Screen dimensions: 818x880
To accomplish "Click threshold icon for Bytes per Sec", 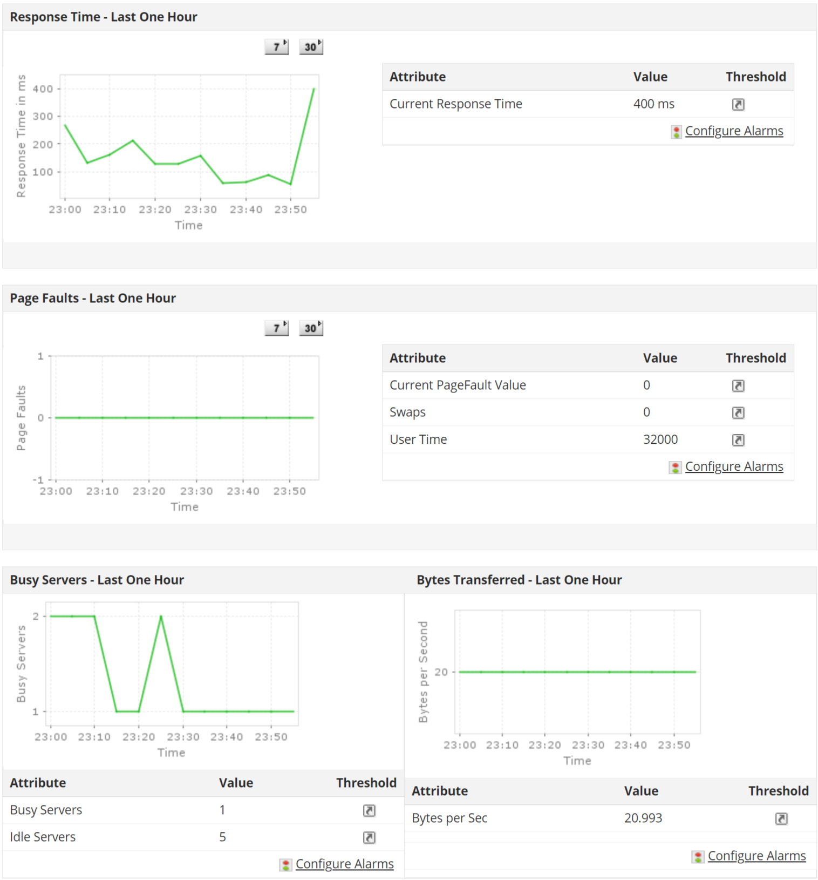I will [x=781, y=818].
